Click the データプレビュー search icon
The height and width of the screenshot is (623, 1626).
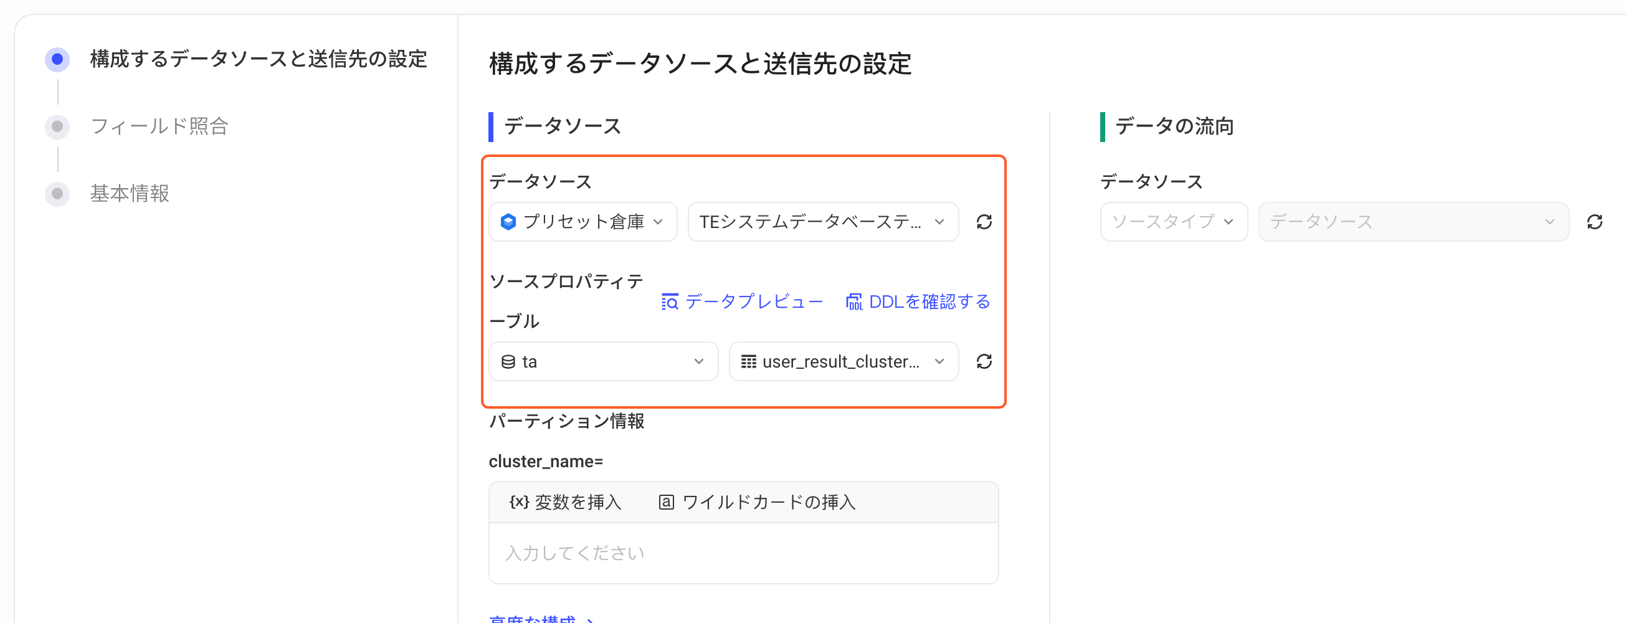coord(670,302)
